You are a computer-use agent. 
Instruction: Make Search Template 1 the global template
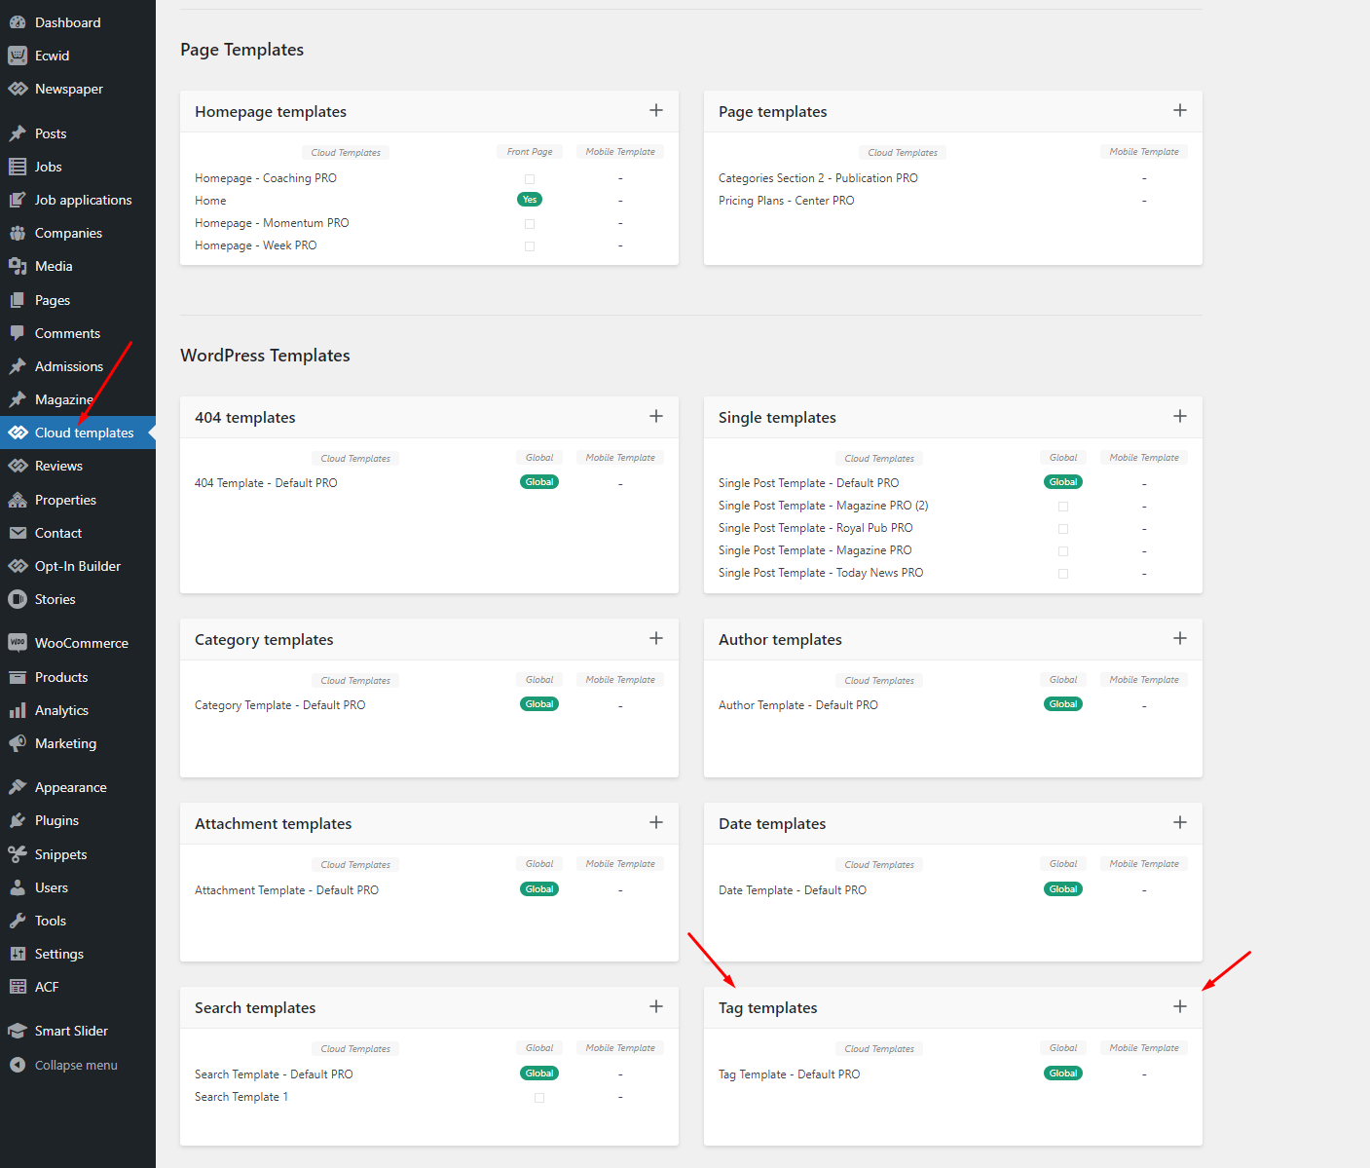(x=539, y=1098)
